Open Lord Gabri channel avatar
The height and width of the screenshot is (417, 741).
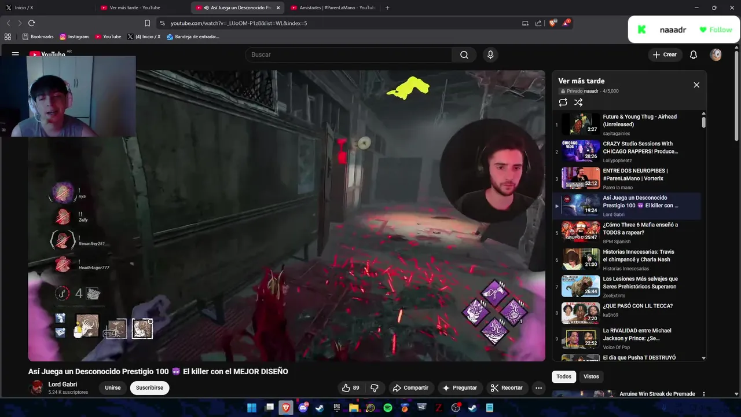pyautogui.click(x=36, y=388)
